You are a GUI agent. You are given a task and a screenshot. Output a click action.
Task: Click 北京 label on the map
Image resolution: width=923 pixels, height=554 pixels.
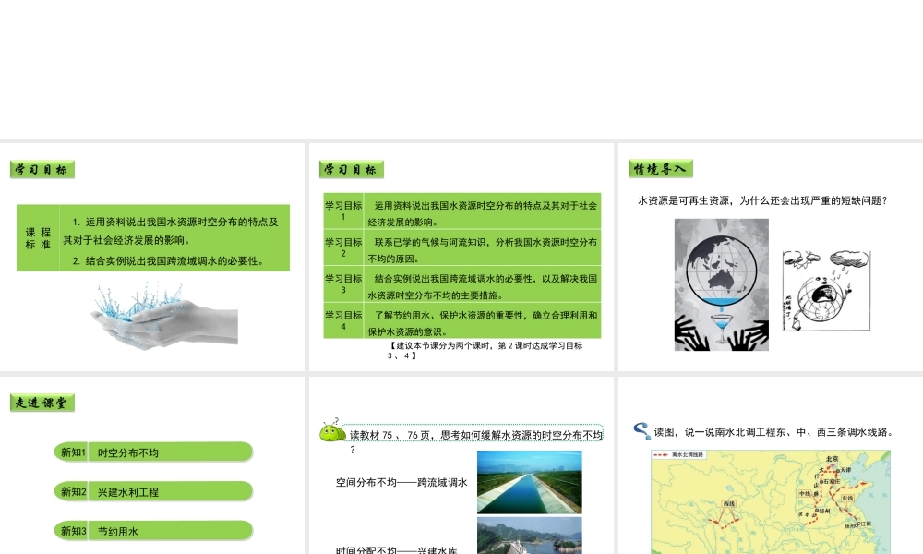[x=832, y=459]
